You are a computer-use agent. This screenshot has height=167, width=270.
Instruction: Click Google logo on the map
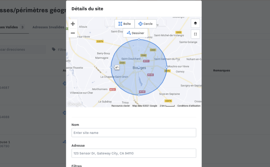coord(75,104)
